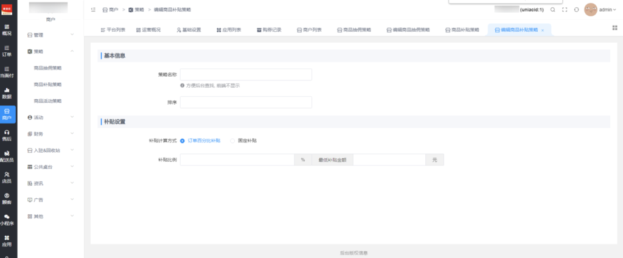This screenshot has height=258, width=623.
Task: Open the 数据 statistics sidebar icon
Action: click(x=7, y=93)
